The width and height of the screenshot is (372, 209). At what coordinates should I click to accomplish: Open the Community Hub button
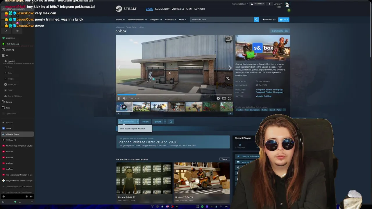click(x=280, y=31)
